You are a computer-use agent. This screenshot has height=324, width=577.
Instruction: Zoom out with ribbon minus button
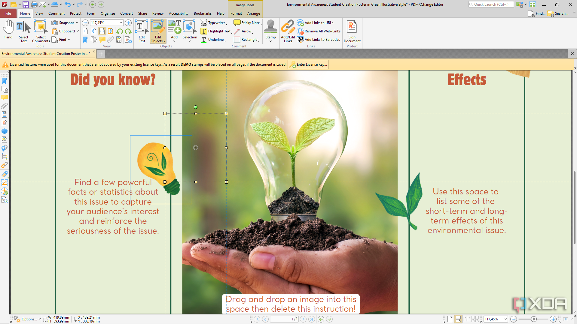[x=85, y=23]
